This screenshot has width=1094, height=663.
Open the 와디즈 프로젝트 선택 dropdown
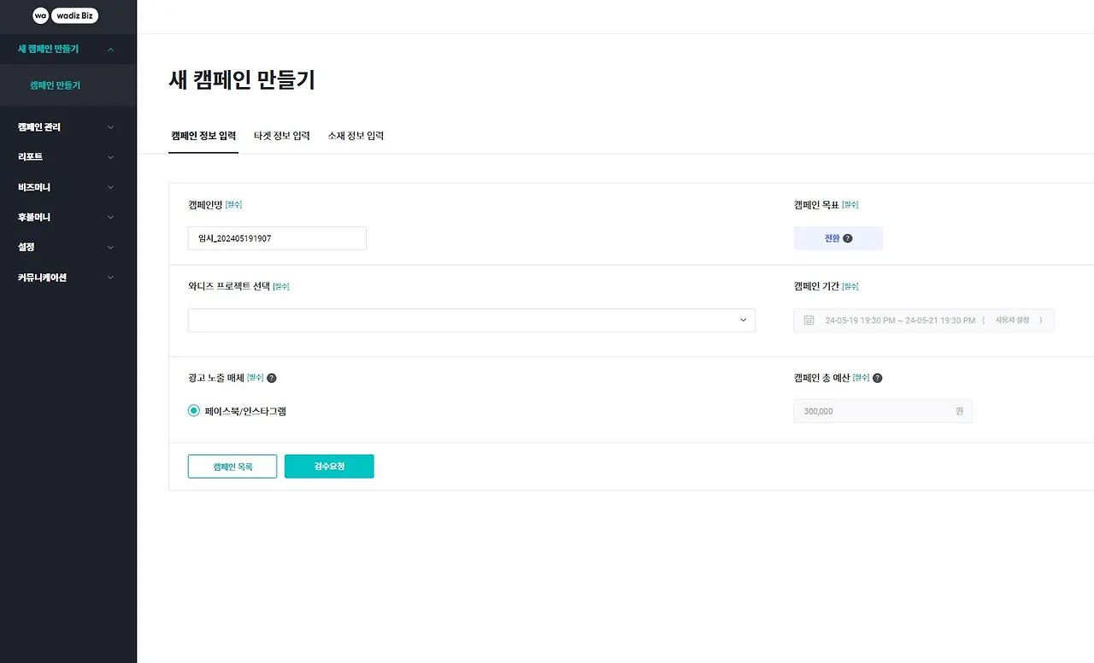(472, 320)
